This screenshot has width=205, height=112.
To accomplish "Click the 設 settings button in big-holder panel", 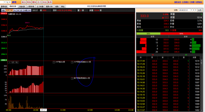I will tap(13, 62).
